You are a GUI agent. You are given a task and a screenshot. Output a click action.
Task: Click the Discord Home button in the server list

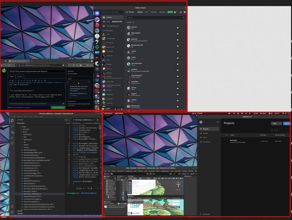97,13
